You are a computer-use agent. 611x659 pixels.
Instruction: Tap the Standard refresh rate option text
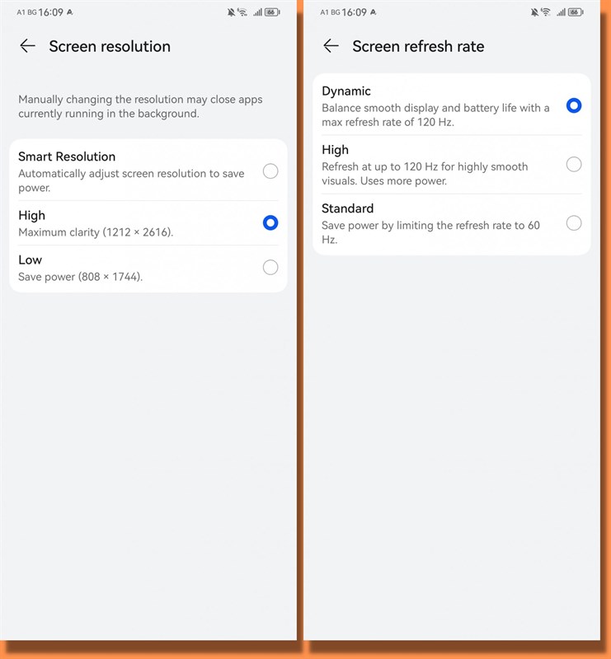click(x=347, y=208)
